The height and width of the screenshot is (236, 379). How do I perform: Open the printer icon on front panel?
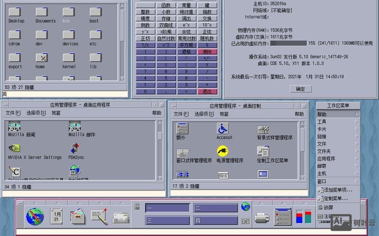click(x=262, y=218)
